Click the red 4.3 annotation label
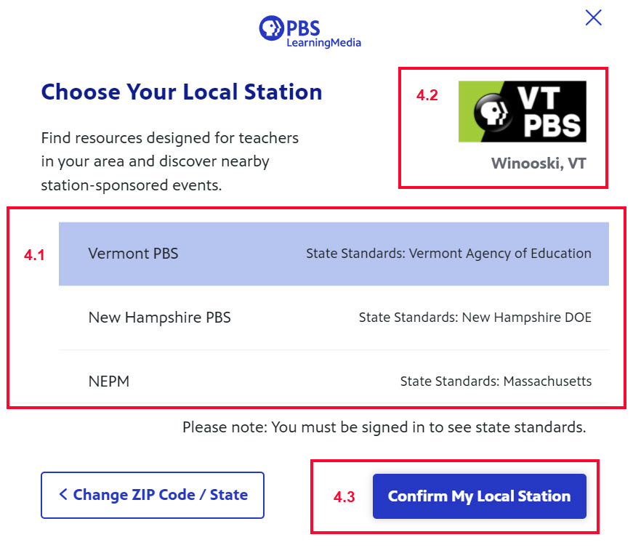The width and height of the screenshot is (633, 553). pyautogui.click(x=344, y=497)
